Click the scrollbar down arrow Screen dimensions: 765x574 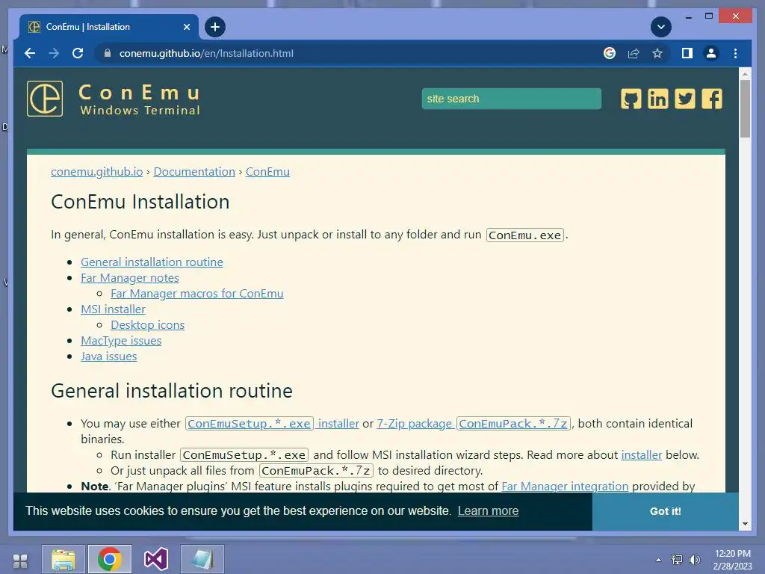tap(745, 524)
